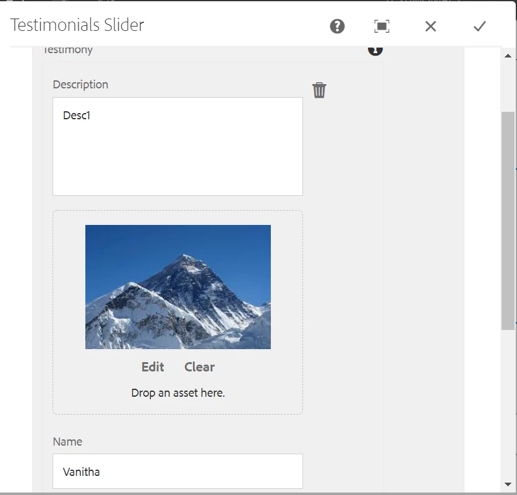Open the help icon in dialog header

click(x=337, y=26)
